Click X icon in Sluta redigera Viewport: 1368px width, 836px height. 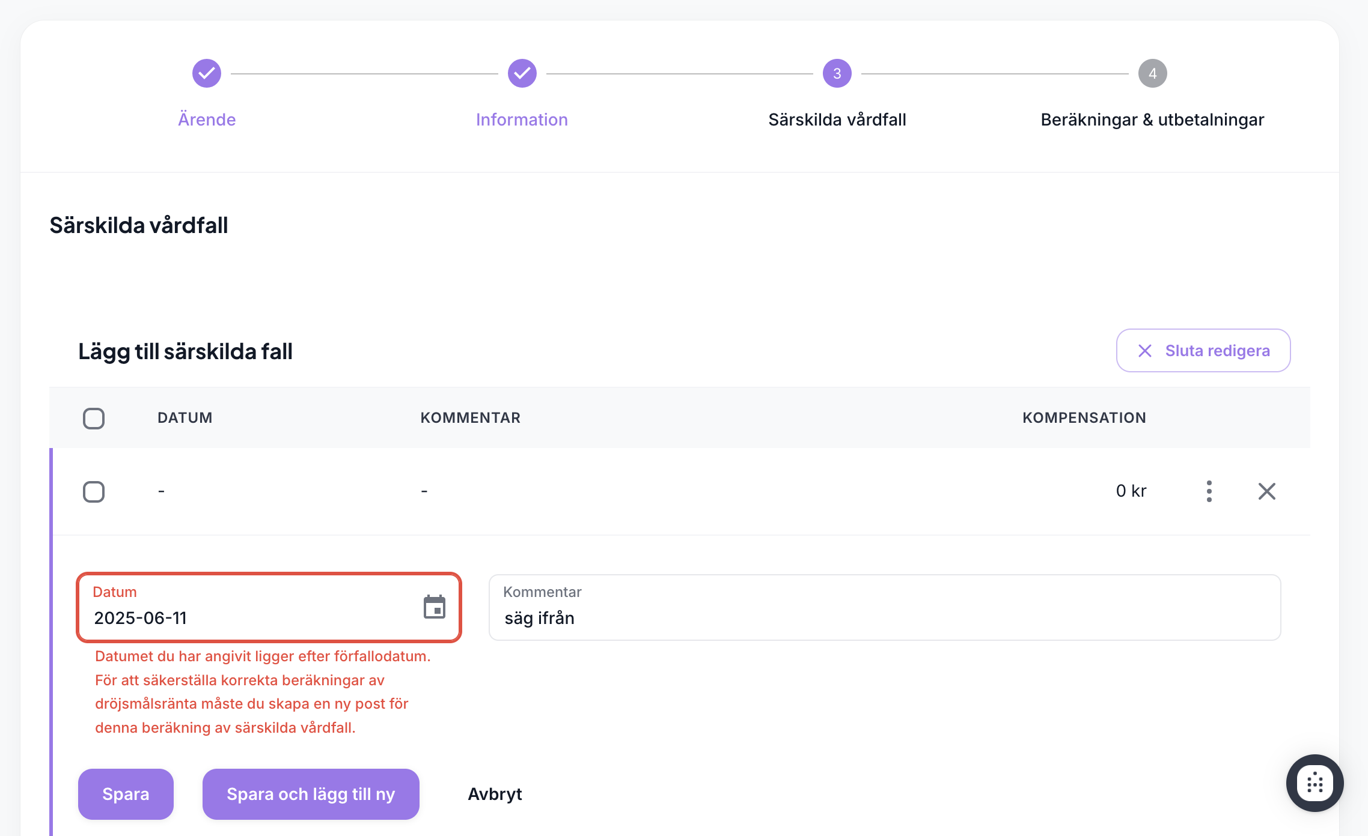(x=1145, y=351)
